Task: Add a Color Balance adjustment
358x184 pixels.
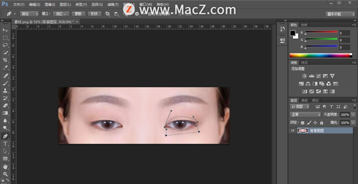Action: pos(308,84)
